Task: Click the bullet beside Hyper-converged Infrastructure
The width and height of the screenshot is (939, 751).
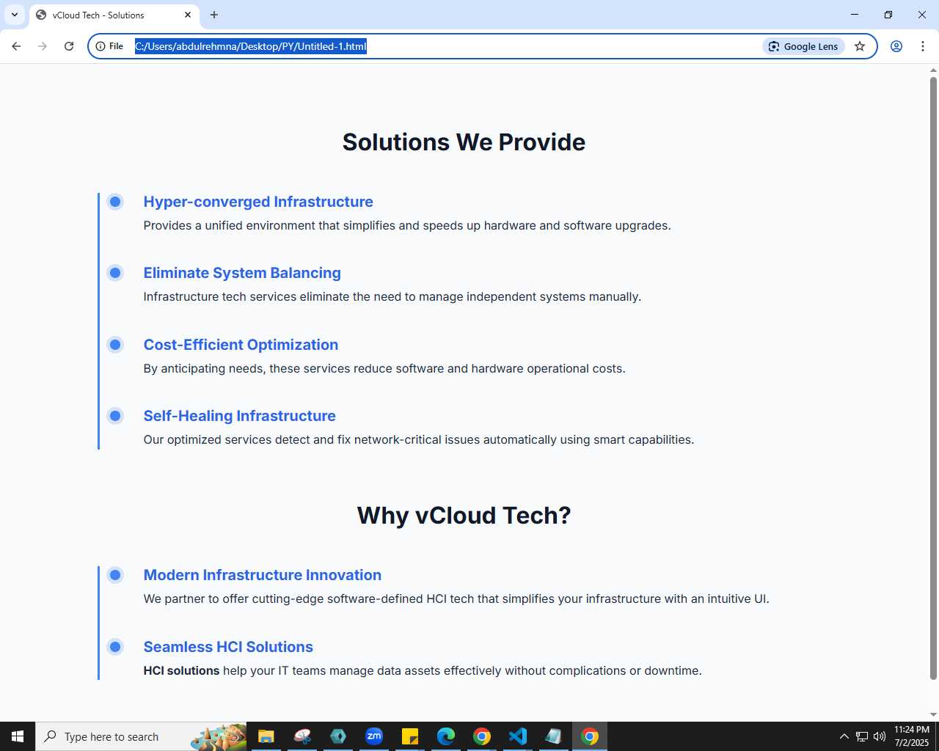Action: 115,202
